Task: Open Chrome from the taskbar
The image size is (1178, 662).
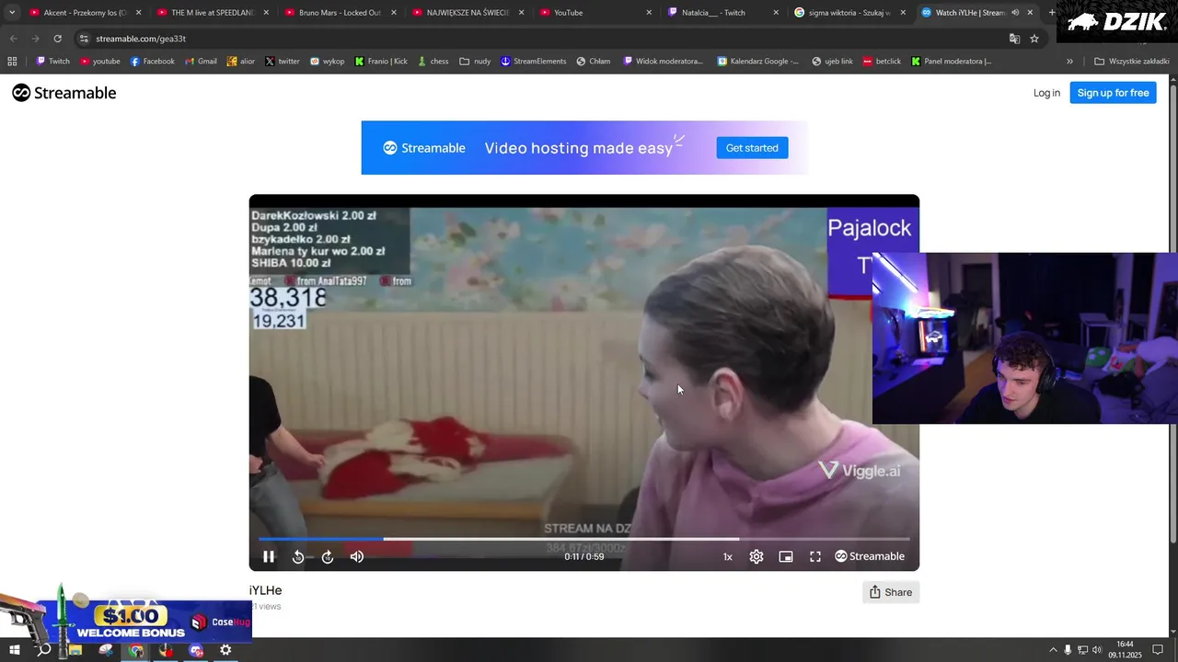Action: tap(136, 650)
